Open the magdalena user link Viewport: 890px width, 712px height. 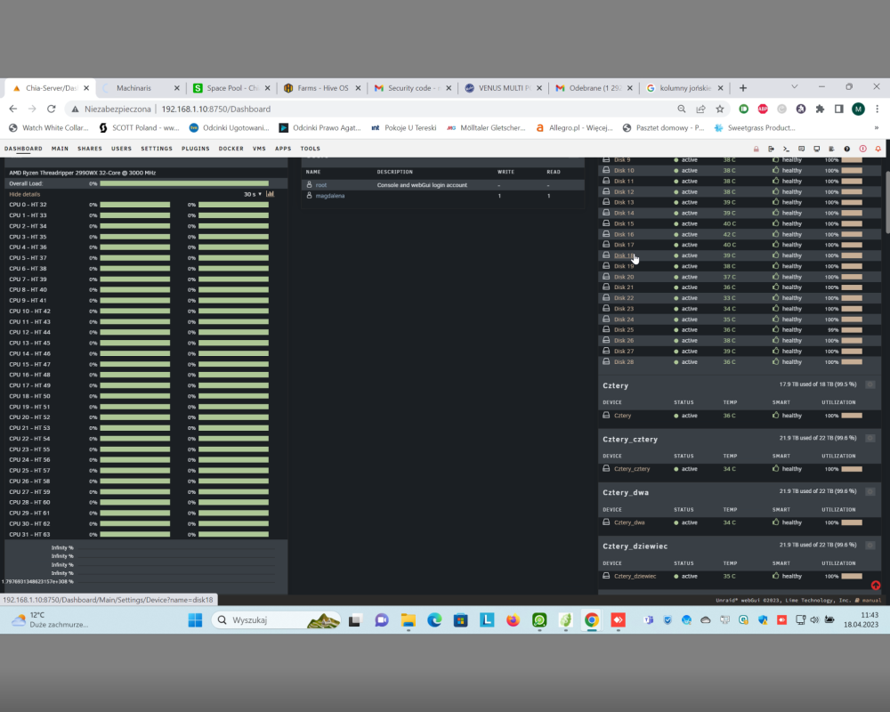[330, 195]
